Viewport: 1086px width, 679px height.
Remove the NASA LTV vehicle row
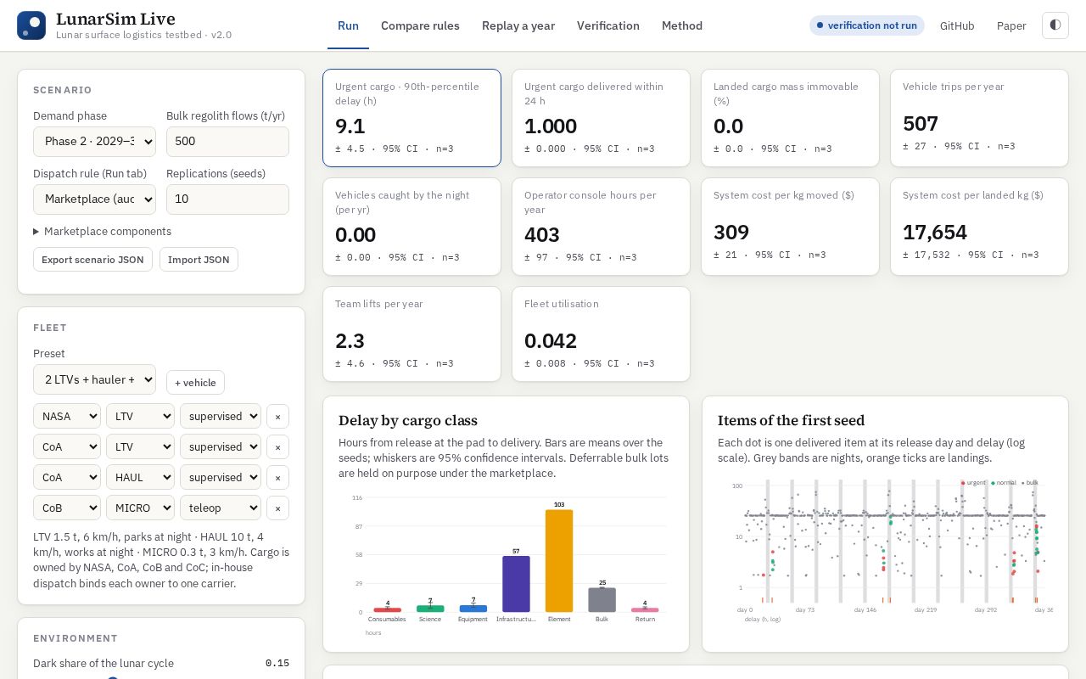point(277,417)
